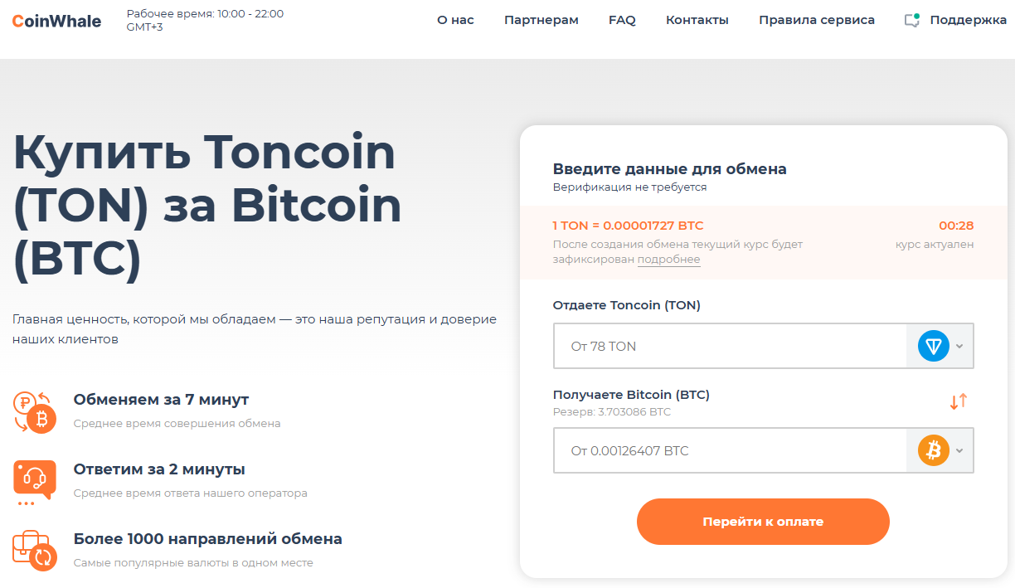Screen dimensions: 1015x588
Task: Click the 7-minute exchange ruble-bitcoin icon
Action: [33, 411]
